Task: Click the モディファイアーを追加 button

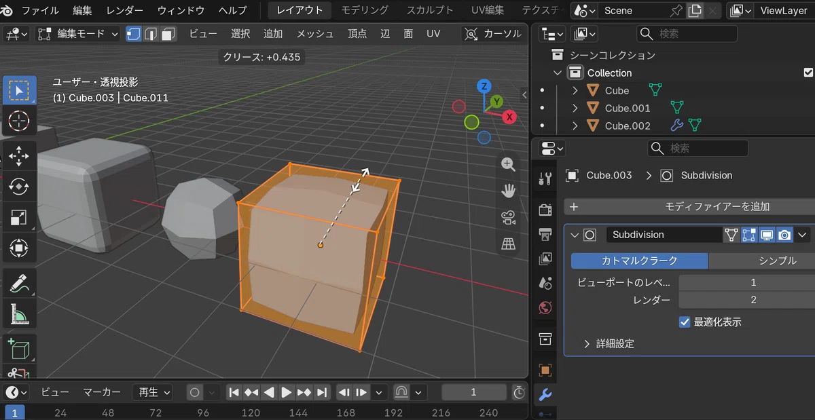Action: 689,207
